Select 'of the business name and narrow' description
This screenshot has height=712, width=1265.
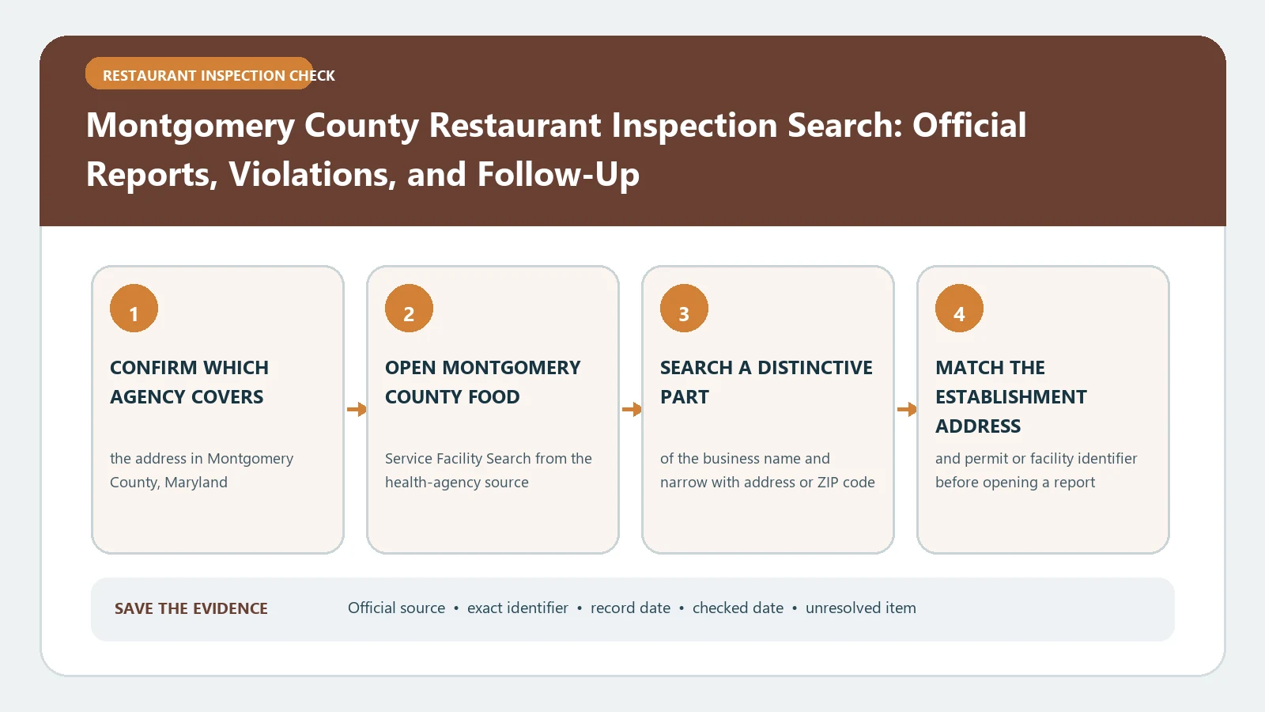[x=768, y=470]
